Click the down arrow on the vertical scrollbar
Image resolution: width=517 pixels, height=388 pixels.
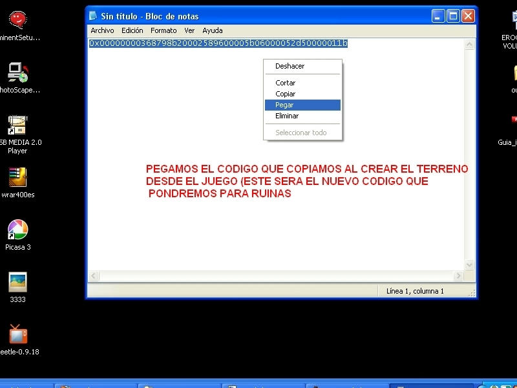click(x=470, y=264)
